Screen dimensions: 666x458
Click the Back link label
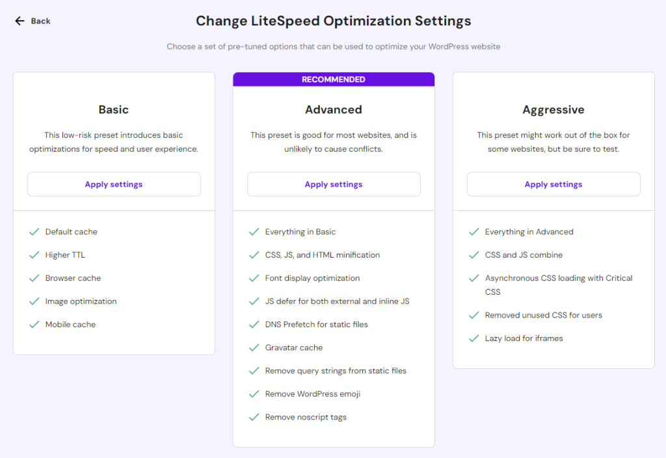(39, 21)
